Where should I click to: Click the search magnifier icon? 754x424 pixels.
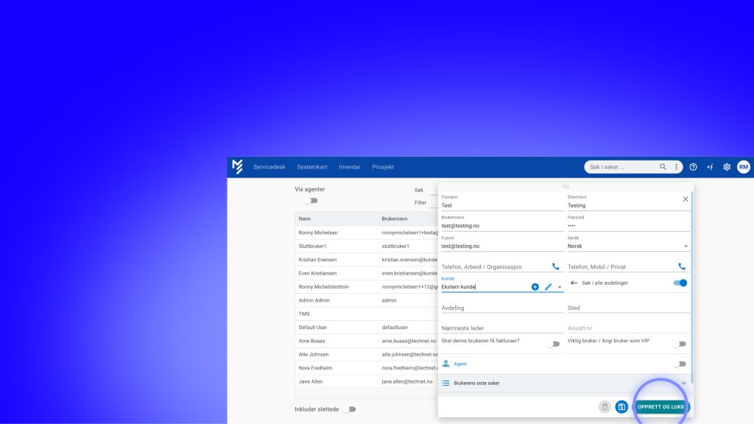[x=663, y=167]
